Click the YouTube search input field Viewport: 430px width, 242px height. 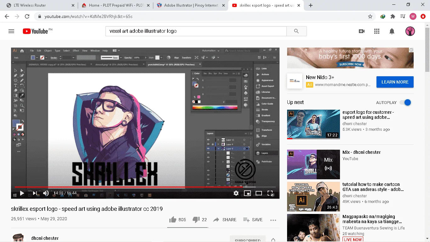(196, 31)
